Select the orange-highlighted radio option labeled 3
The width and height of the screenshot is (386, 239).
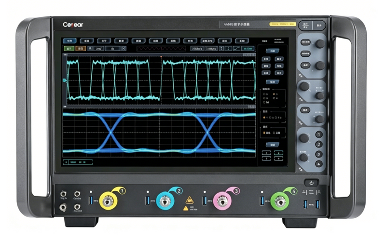point(274,94)
